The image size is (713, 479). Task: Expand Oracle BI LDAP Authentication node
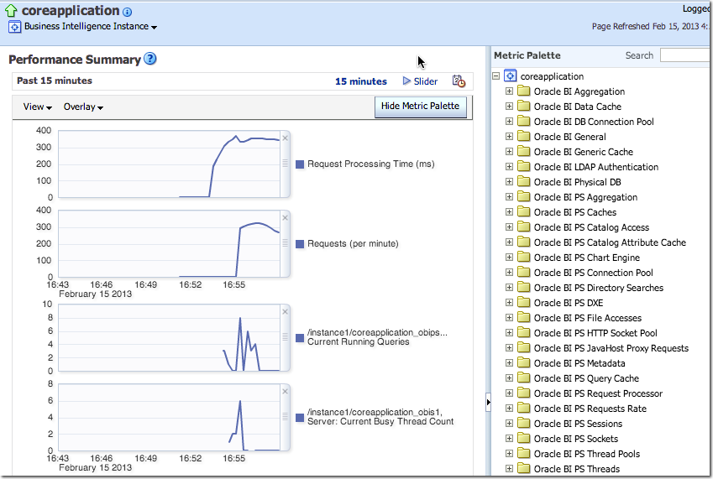coord(509,167)
